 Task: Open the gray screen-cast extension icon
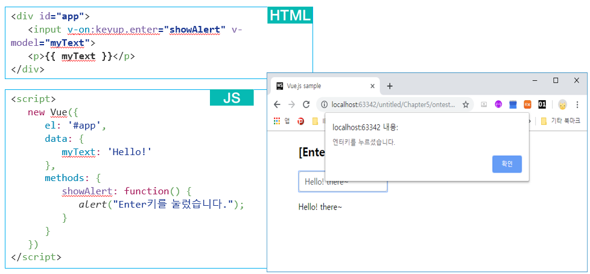click(x=484, y=104)
